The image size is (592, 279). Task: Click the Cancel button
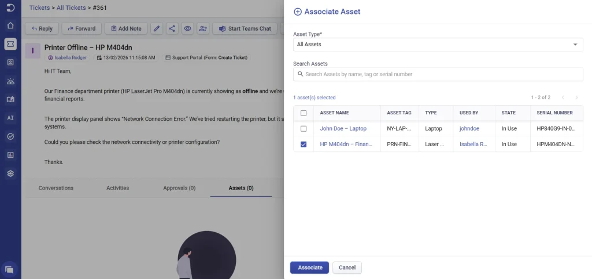point(347,267)
